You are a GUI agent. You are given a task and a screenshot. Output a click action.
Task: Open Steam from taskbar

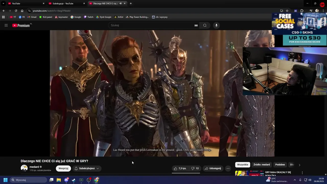tap(74, 180)
